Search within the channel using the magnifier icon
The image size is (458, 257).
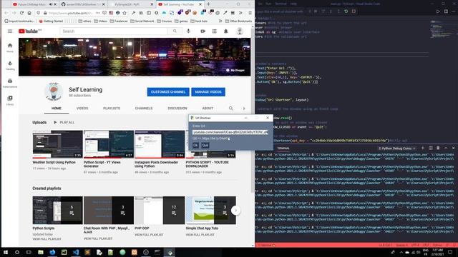tap(230, 108)
